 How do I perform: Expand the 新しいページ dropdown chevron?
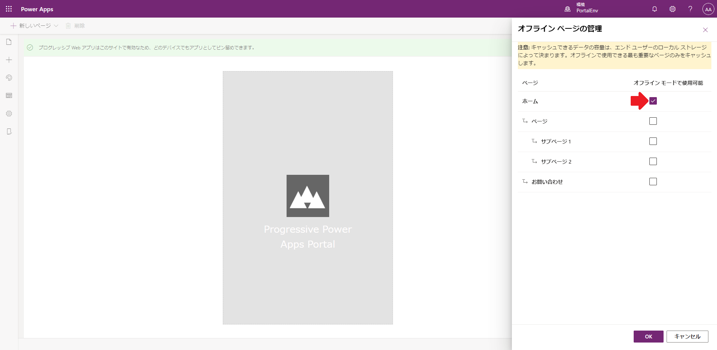[56, 26]
